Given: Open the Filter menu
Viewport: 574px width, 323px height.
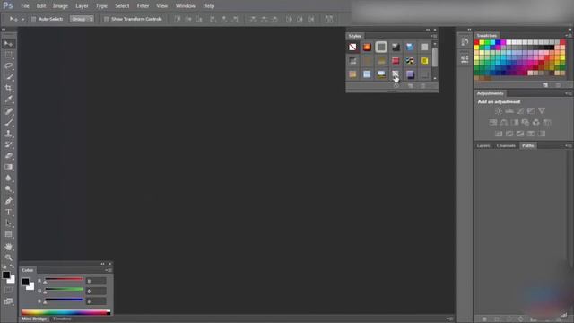Looking at the screenshot, I should [143, 6].
